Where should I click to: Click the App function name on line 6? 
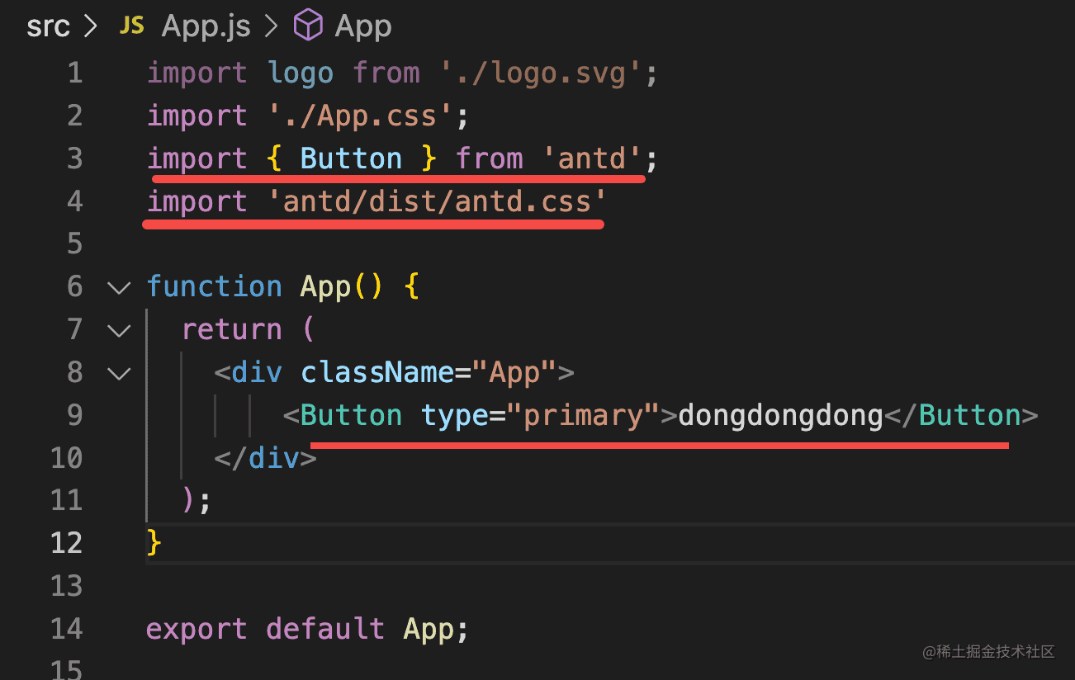pyautogui.click(x=325, y=287)
